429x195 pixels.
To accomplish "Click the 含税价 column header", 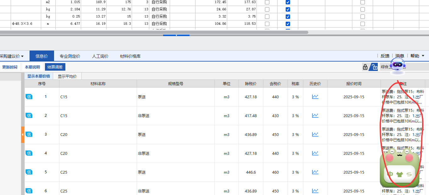I will [275, 84].
